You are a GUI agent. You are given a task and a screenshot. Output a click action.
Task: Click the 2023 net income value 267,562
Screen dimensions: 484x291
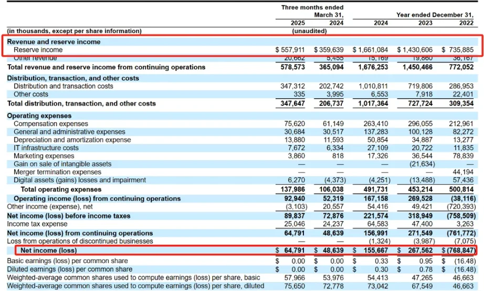420,250
